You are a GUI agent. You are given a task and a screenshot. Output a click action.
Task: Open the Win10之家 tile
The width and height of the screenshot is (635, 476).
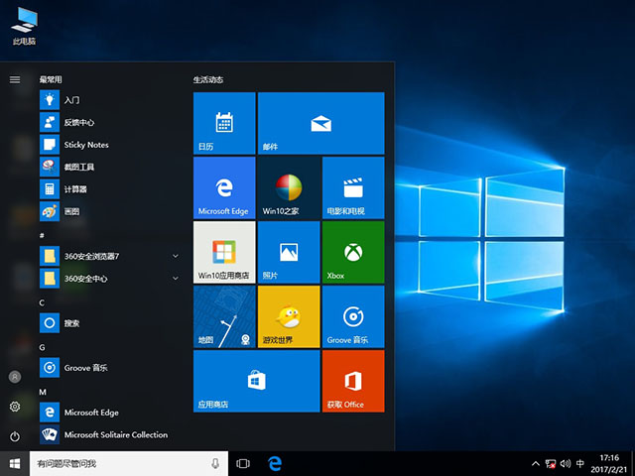coord(289,187)
